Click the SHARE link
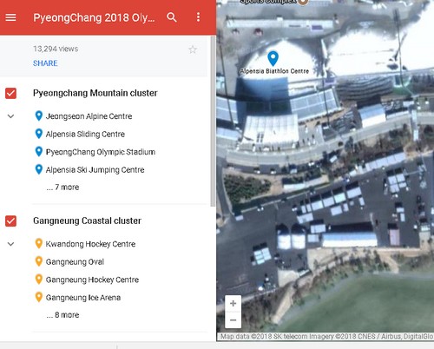Image resolution: width=434 pixels, height=349 pixels. coord(45,63)
